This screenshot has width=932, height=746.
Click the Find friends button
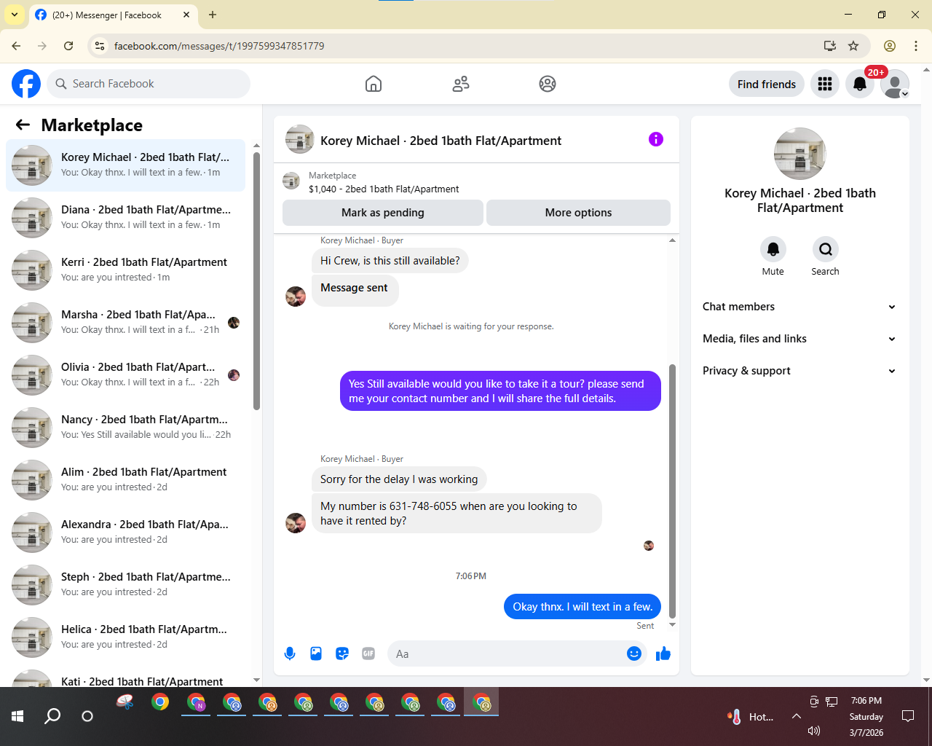767,84
